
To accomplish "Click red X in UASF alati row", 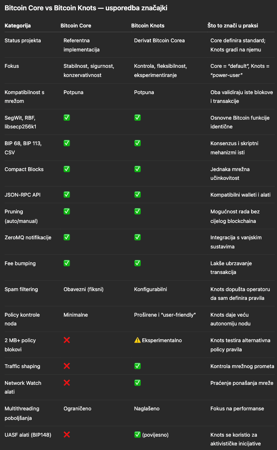I will coord(67,434).
